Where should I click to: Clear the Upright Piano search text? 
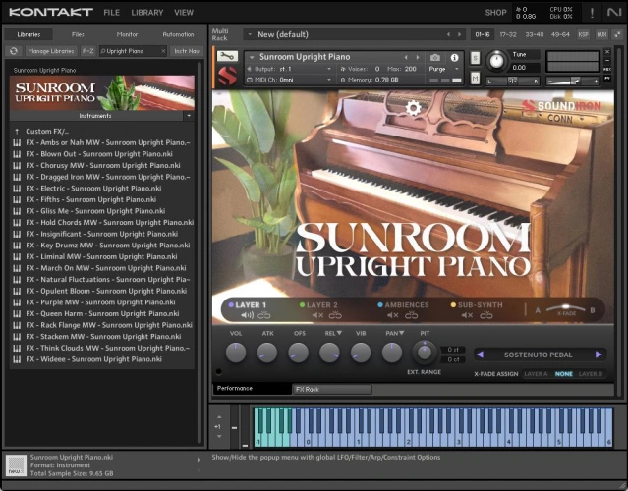(x=162, y=50)
